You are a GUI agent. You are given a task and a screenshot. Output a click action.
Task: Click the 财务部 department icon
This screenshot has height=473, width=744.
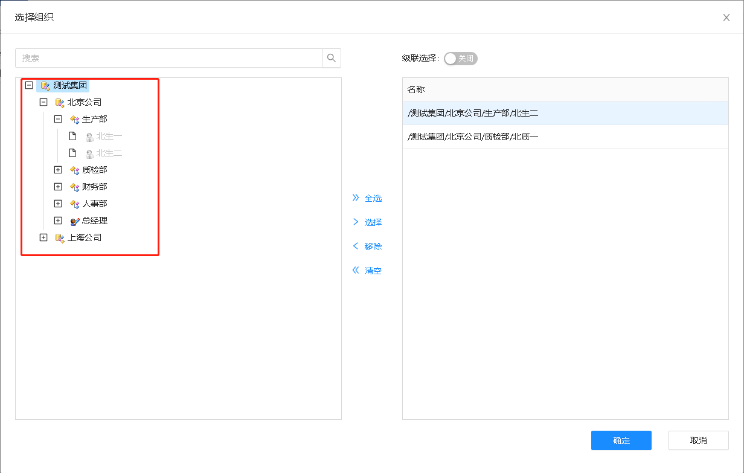(x=74, y=187)
